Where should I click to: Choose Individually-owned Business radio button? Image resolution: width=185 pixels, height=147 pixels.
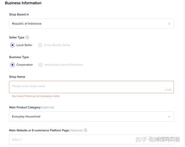pos(40,65)
